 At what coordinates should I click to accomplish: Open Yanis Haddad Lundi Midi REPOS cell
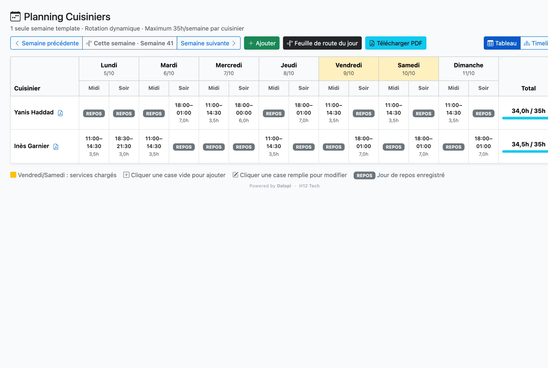(94, 114)
